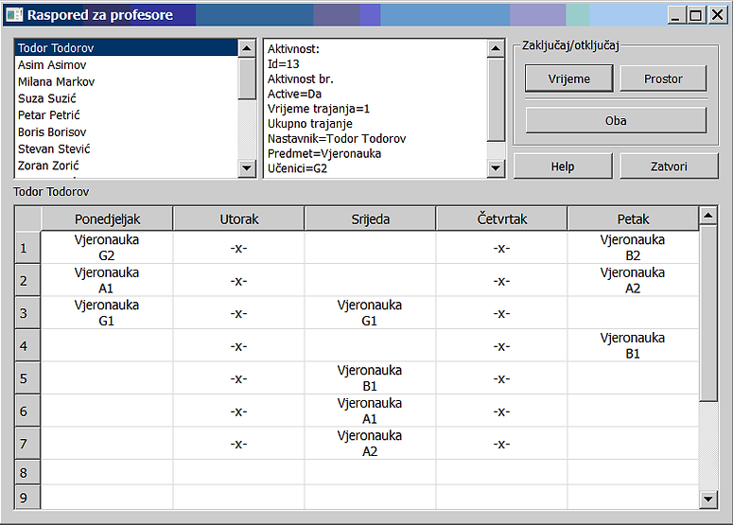Click Tuesday hour 7 -x- cell

(x=239, y=444)
